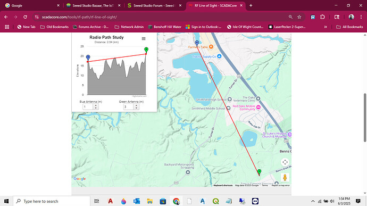
Task: Open the browser extensions puzzle icon
Action: [322, 17]
